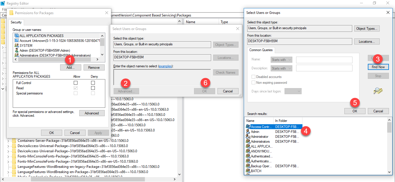Select Administrator account icon in search results

[x=248, y=136]
